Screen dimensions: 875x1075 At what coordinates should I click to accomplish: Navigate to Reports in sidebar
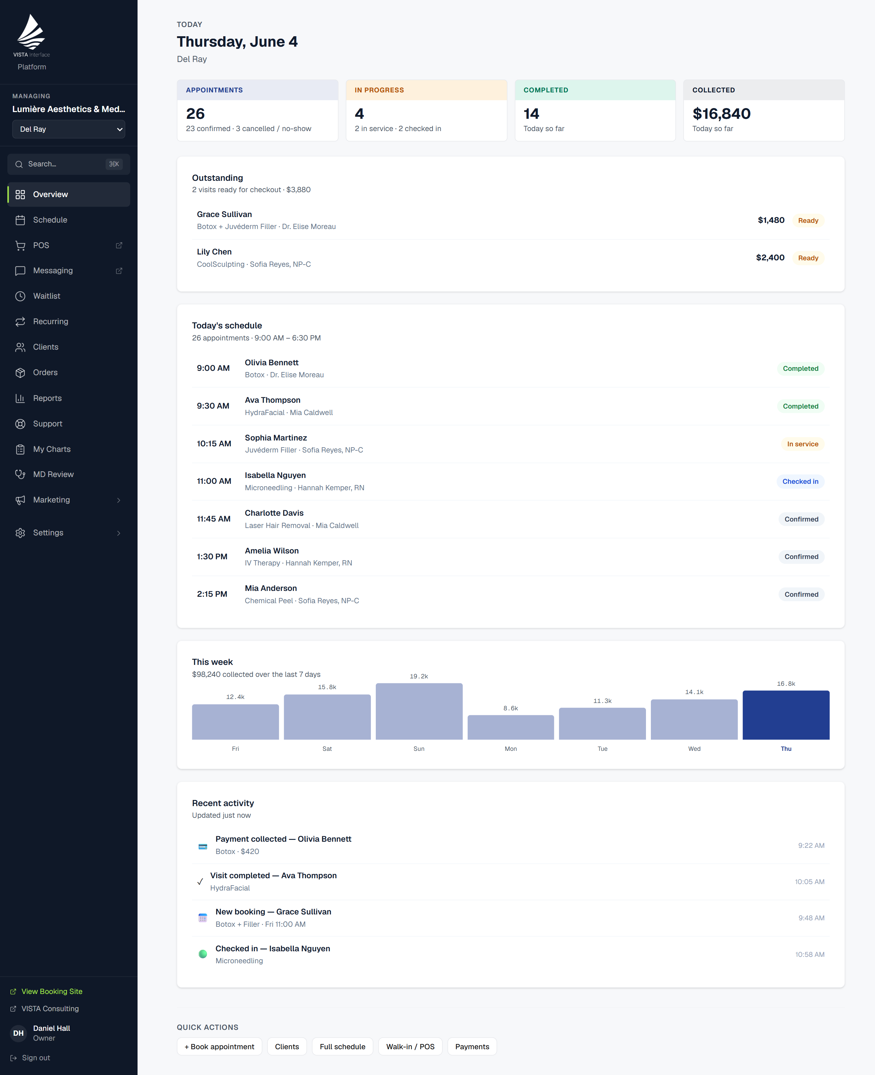[68, 399]
